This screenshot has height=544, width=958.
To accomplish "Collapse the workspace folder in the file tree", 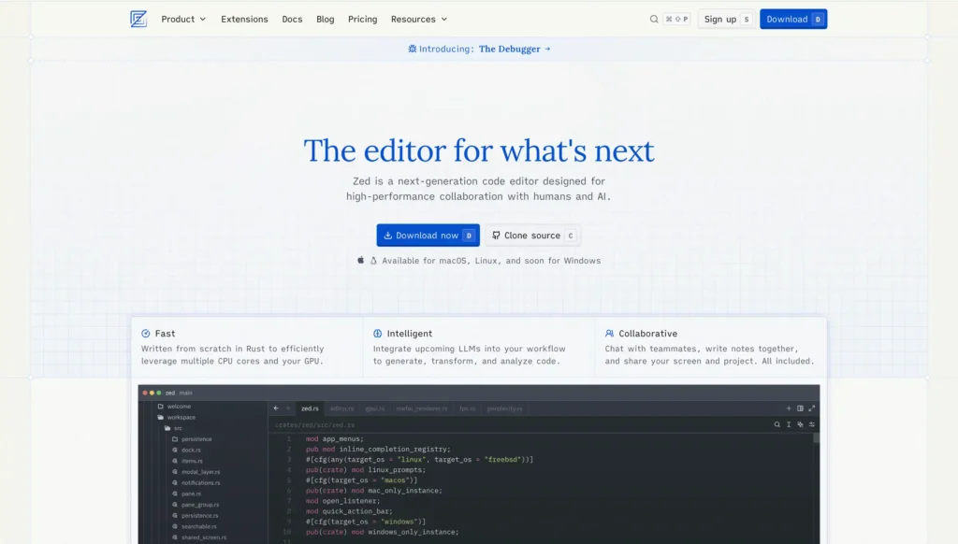I will point(161,418).
